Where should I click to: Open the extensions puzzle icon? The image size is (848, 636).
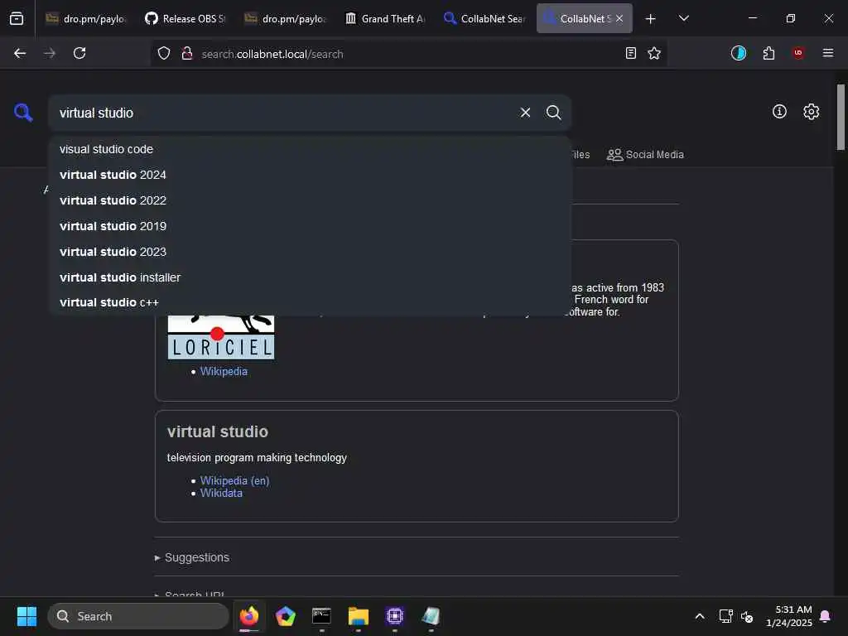tap(768, 53)
